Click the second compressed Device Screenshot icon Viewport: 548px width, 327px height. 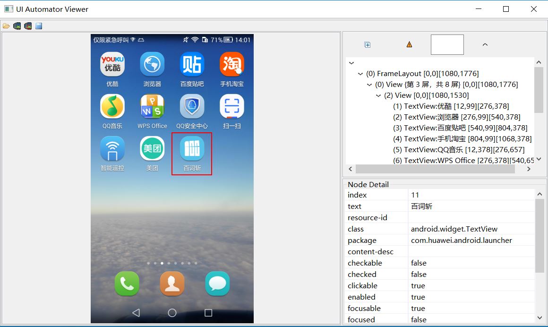pyautogui.click(x=28, y=26)
